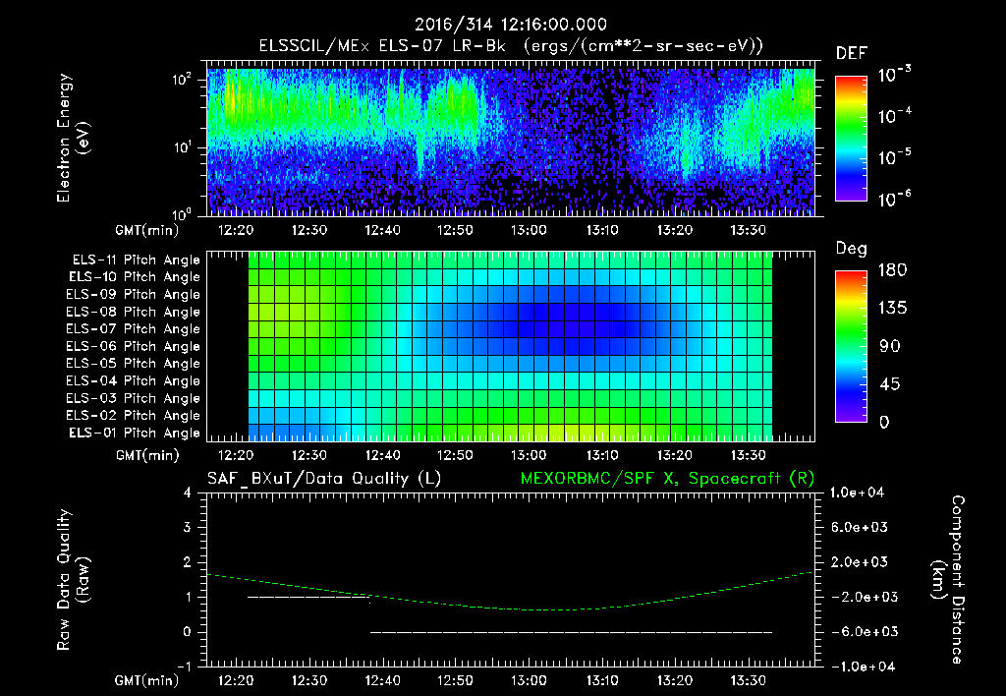Click the 13:00 time tick under the electron spectrogram
1006x696 pixels.
[529, 230]
